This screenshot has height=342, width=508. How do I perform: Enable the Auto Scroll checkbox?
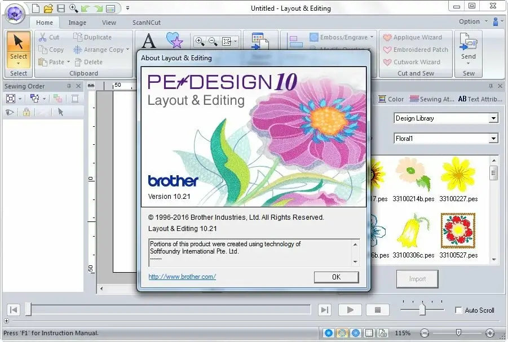pos(458,310)
